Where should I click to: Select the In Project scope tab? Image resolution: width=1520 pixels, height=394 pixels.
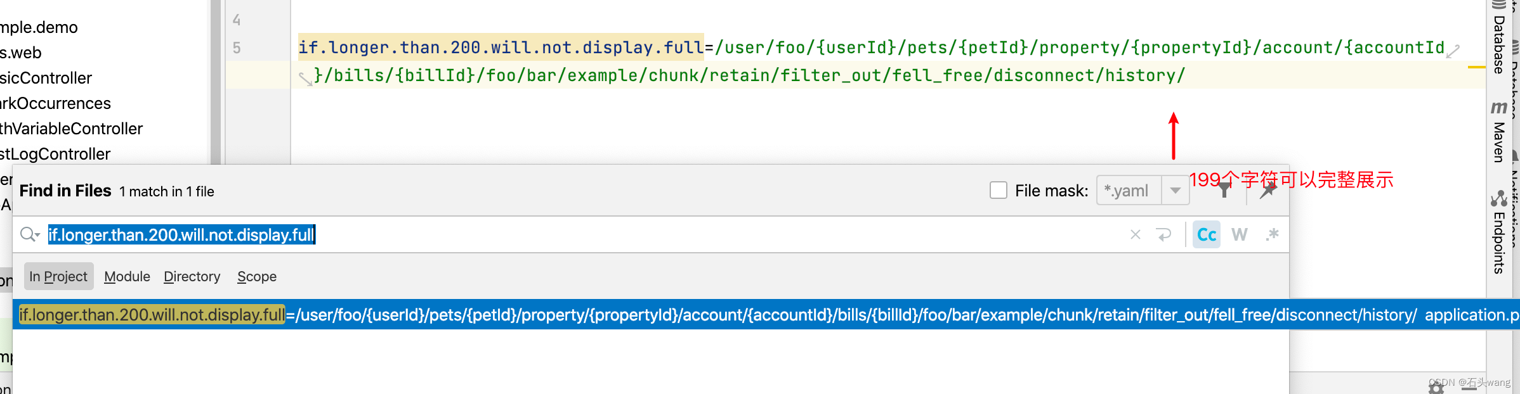pos(58,276)
